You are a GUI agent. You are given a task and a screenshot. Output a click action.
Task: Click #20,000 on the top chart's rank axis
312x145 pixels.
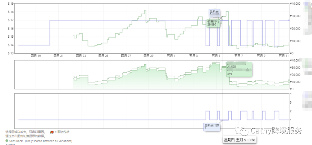pyautogui.click(x=295, y=29)
